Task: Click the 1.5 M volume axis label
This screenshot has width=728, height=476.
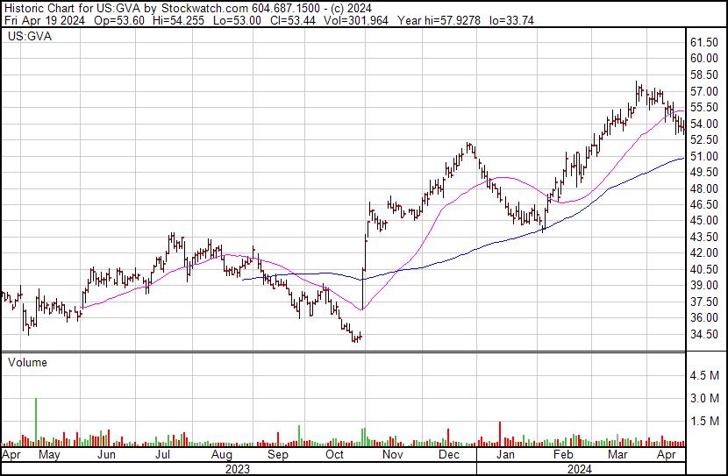Action: click(707, 422)
